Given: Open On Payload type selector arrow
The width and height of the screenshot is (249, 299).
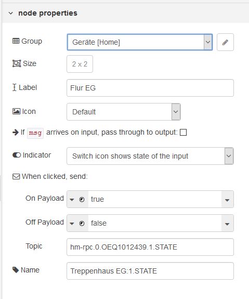Looking at the screenshot, I should (72, 200).
